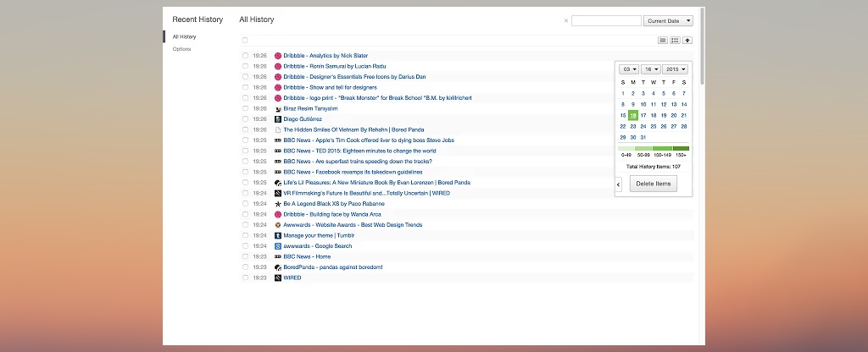Click the Awwwards favicon beside Website Awards entry
The width and height of the screenshot is (868, 352).
coord(278,225)
